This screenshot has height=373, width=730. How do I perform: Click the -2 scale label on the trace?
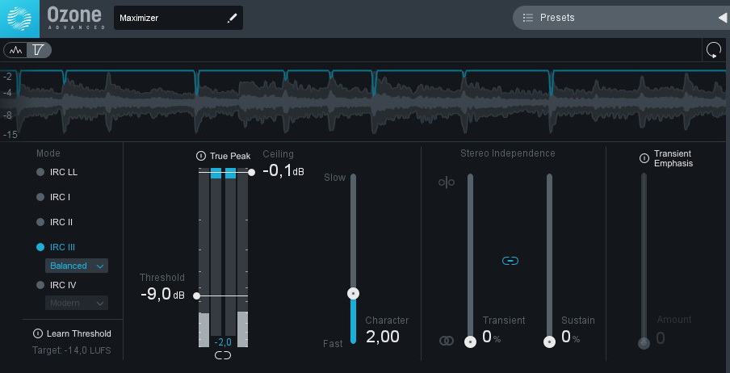6,77
